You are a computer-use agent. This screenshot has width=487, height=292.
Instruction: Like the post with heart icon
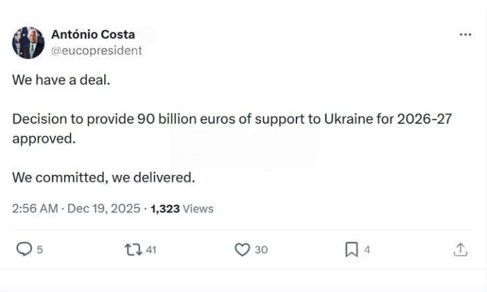coord(242,249)
